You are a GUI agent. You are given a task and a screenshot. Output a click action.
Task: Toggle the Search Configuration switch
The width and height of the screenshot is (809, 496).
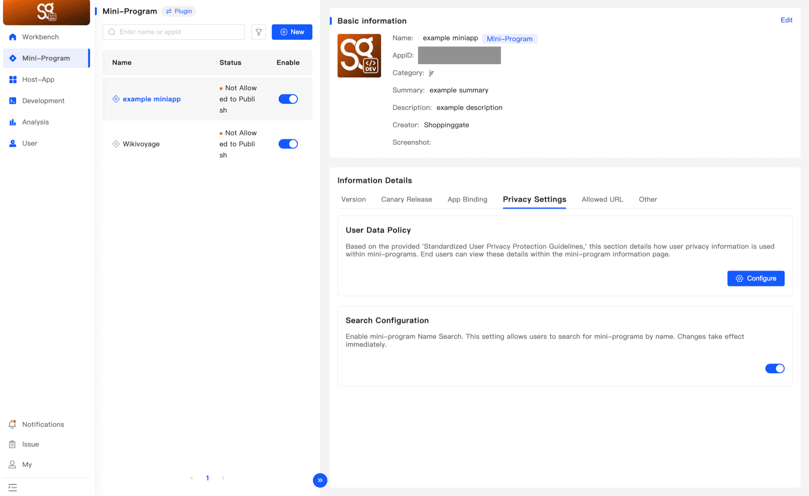(775, 369)
